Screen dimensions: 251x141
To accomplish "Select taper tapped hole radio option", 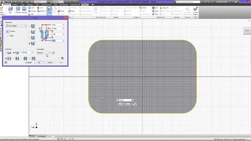I will 30,58.
